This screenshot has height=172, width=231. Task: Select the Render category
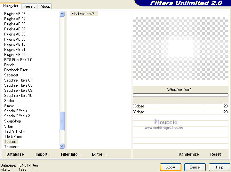tap(10, 65)
